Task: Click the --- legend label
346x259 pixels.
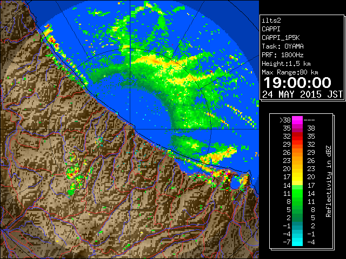Action: (309, 120)
